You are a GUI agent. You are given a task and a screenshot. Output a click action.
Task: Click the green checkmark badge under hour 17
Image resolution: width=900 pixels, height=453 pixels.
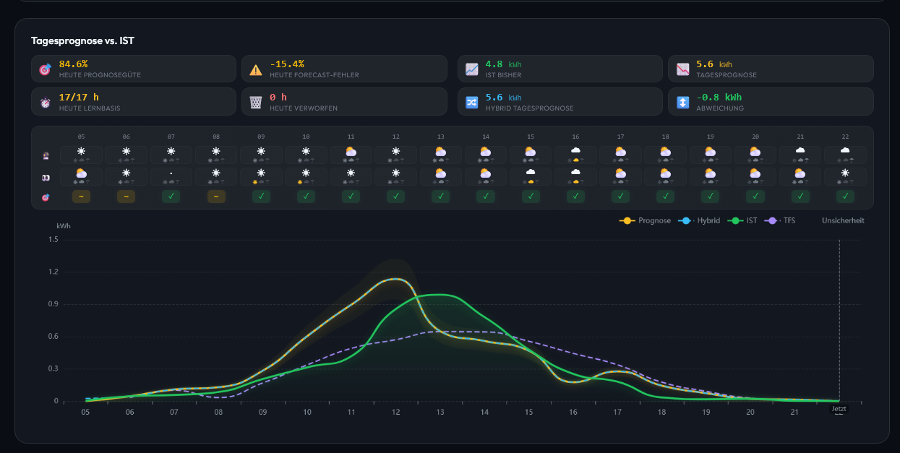click(x=620, y=197)
